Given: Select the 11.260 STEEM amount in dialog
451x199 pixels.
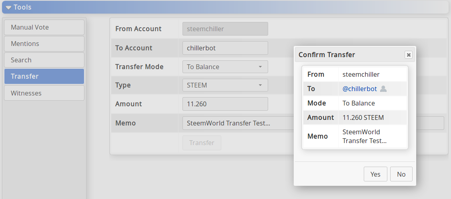Looking at the screenshot, I should 363,117.
